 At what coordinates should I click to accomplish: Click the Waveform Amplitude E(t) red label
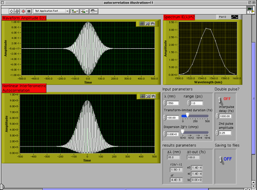[x=24, y=18]
